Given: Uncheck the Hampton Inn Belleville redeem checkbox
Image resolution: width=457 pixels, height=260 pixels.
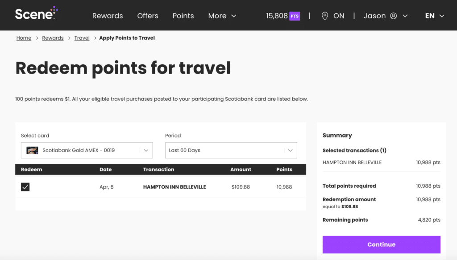Looking at the screenshot, I should pos(25,187).
